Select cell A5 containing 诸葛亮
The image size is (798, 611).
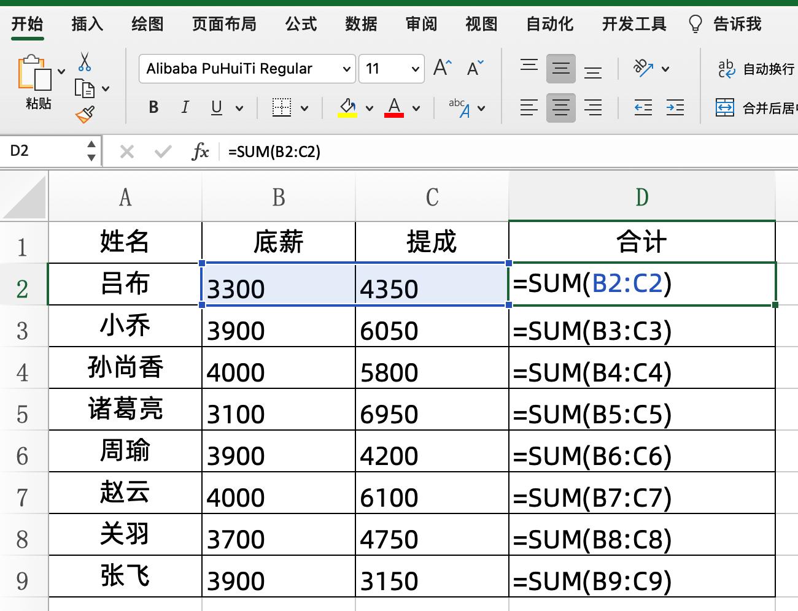(124, 410)
